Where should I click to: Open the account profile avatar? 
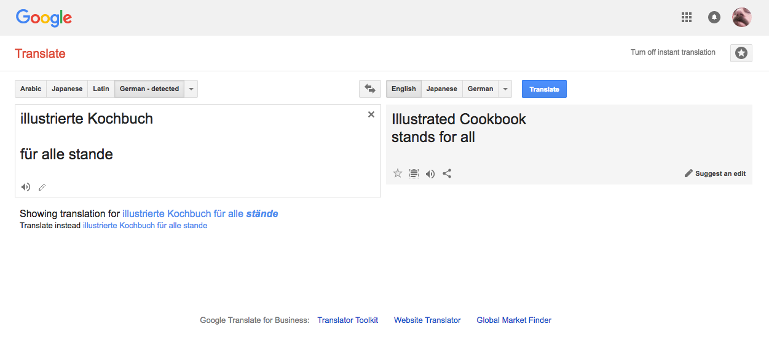742,17
